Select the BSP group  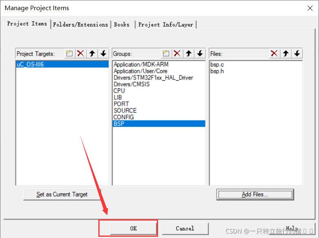[x=158, y=124]
